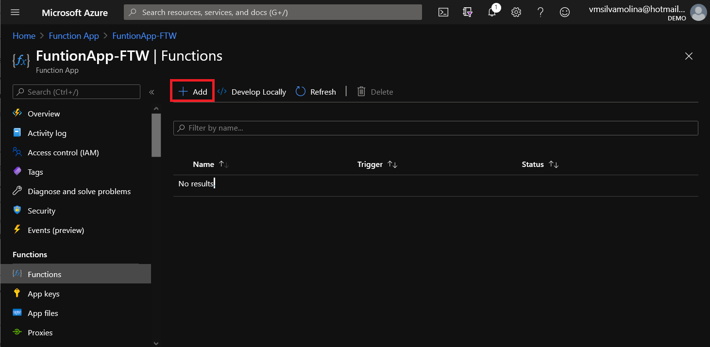
Task: Collapse the sidebar with double chevron
Action: point(152,92)
